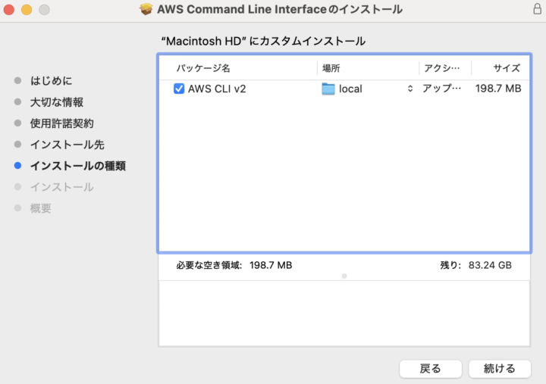Click the empty package description box
The width and height of the screenshot is (546, 384).
[x=344, y=314]
